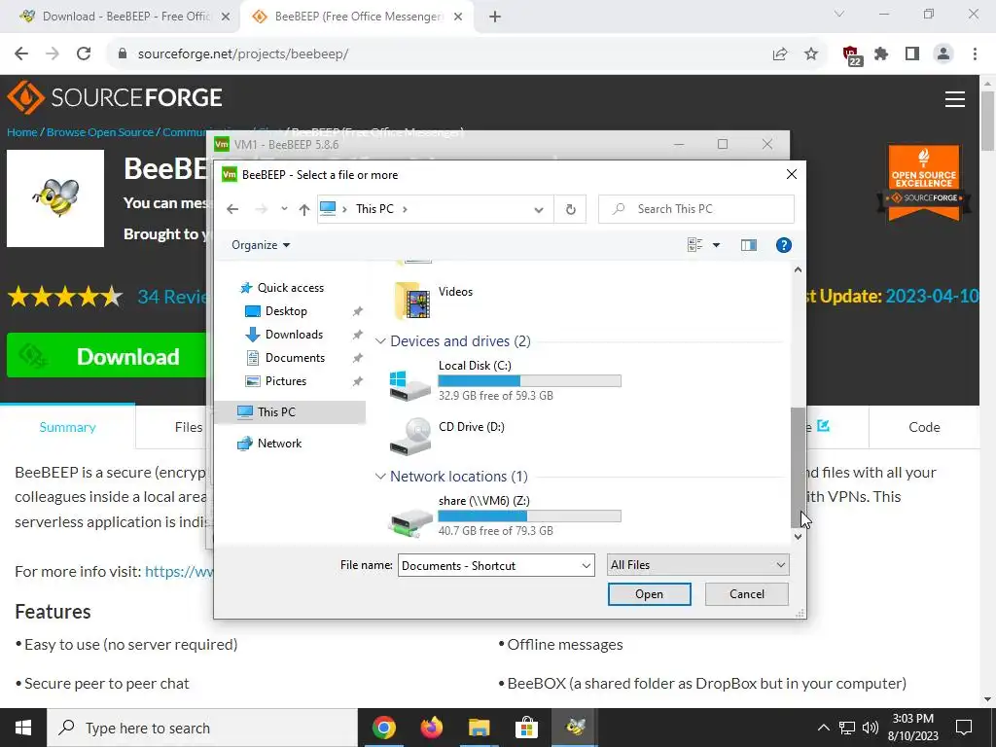Switch to Download - BeeBEEP tab
This screenshot has width=996, height=747.
point(120,17)
